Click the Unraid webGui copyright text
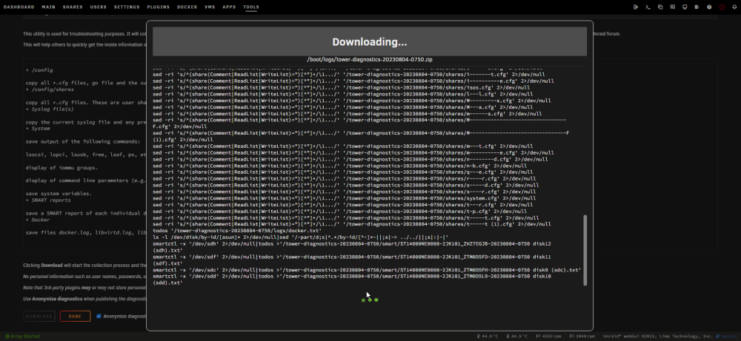This screenshot has width=741, height=341. click(658, 337)
